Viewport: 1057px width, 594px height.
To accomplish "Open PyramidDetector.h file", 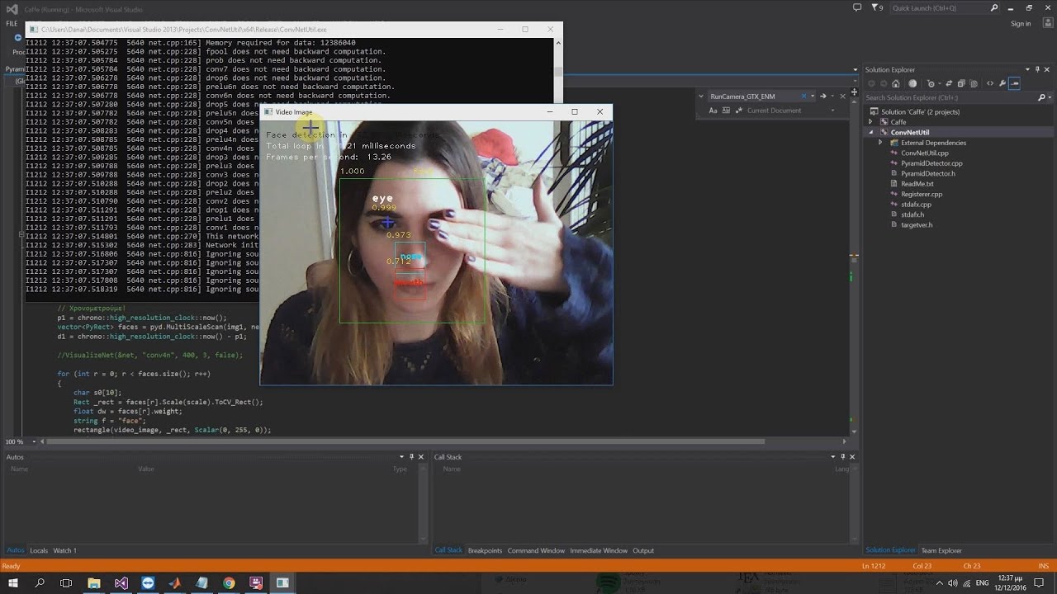I will [928, 173].
